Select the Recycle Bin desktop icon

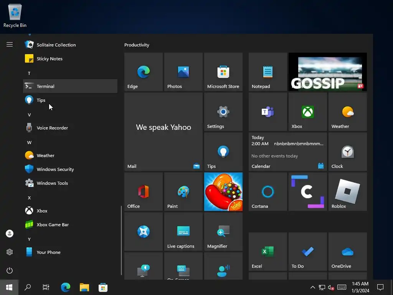(x=15, y=15)
